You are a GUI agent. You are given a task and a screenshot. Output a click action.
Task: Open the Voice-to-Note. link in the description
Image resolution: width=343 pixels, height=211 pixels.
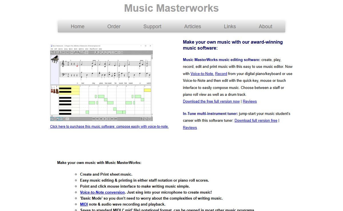[x=202, y=74]
